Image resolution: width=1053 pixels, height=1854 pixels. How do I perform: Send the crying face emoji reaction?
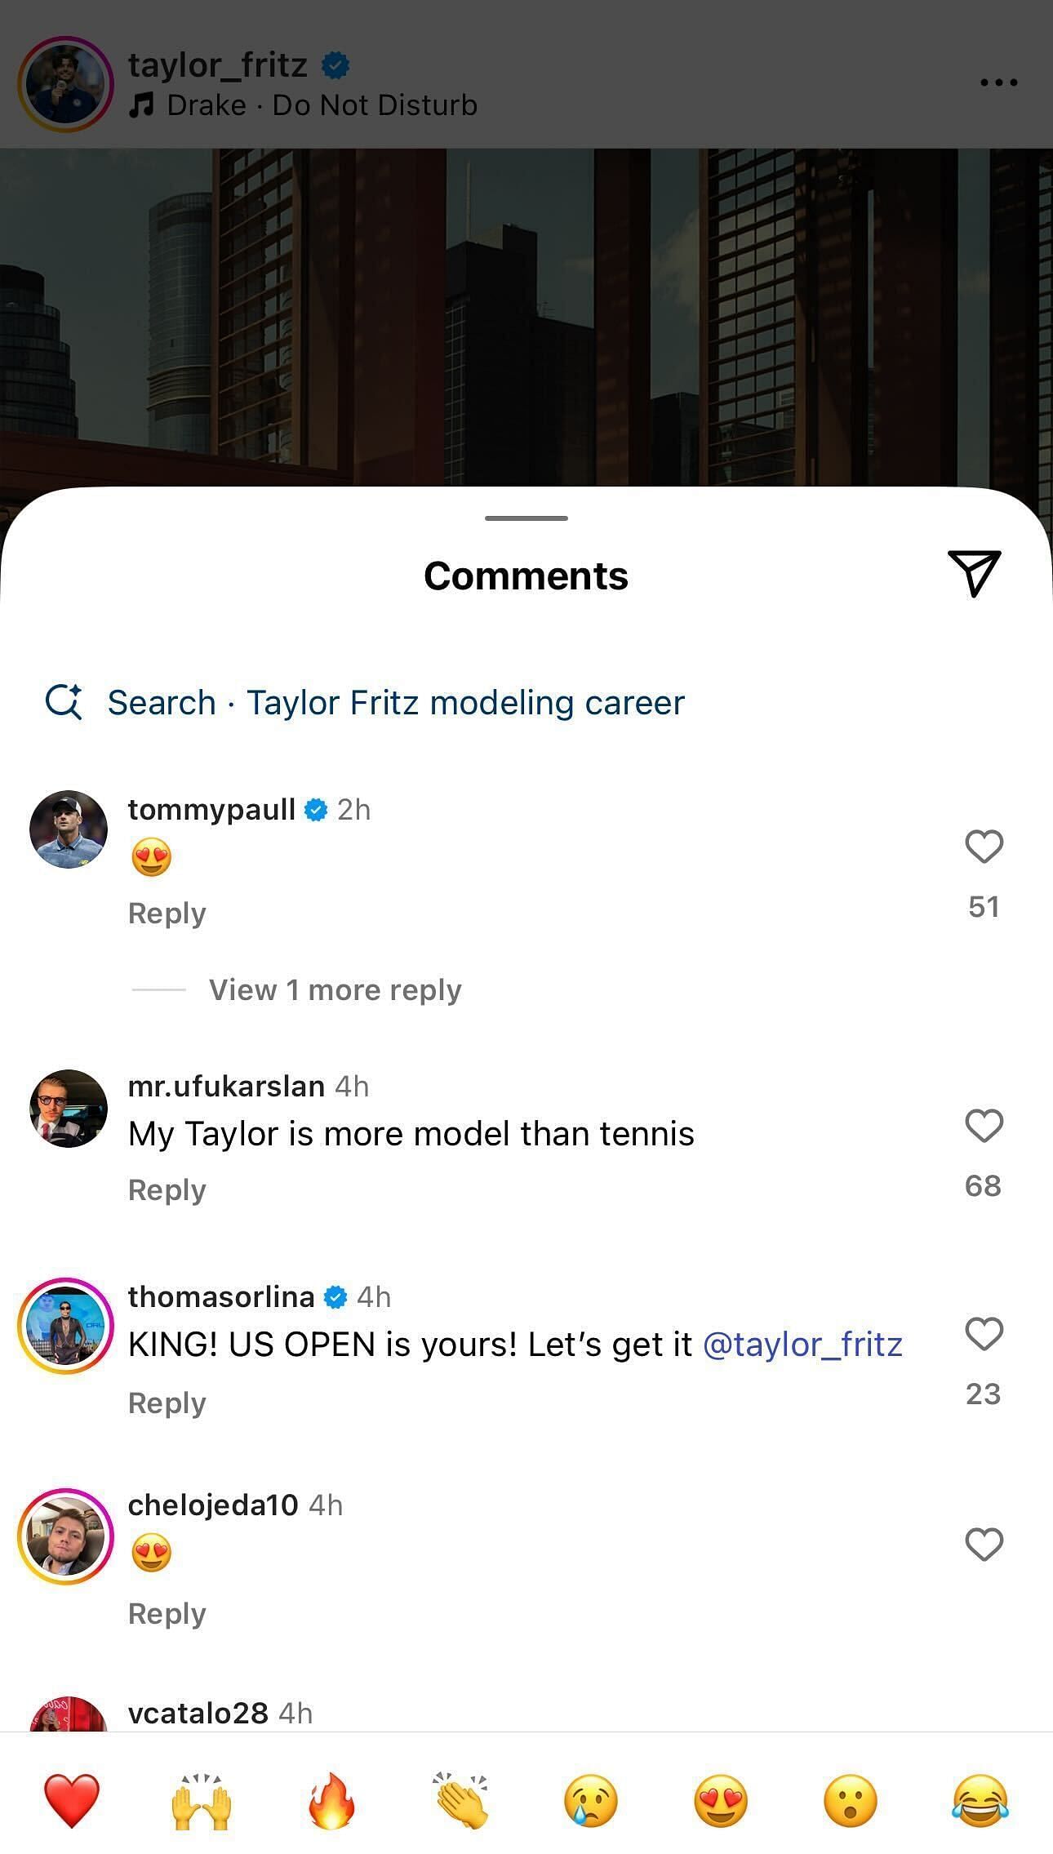(x=591, y=1800)
